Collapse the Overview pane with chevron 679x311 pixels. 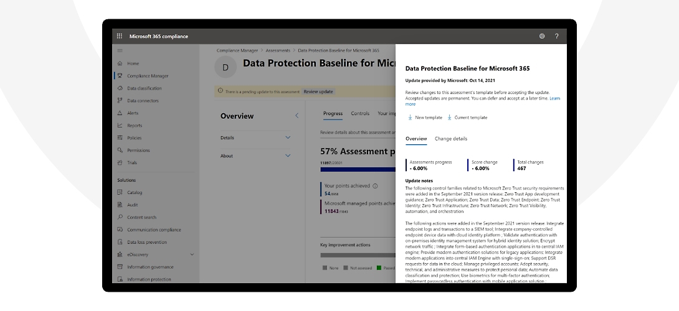pos(297,116)
